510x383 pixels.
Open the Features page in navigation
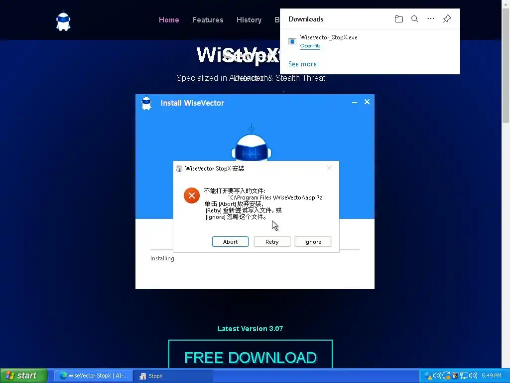click(x=208, y=20)
